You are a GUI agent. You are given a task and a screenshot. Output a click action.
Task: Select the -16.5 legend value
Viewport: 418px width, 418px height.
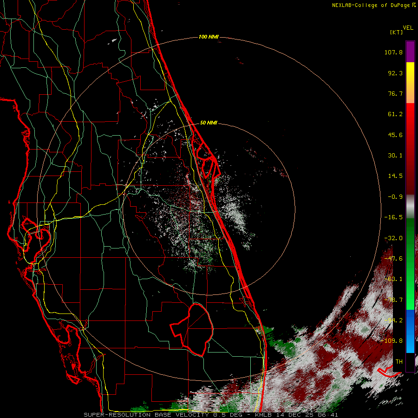pos(393,217)
